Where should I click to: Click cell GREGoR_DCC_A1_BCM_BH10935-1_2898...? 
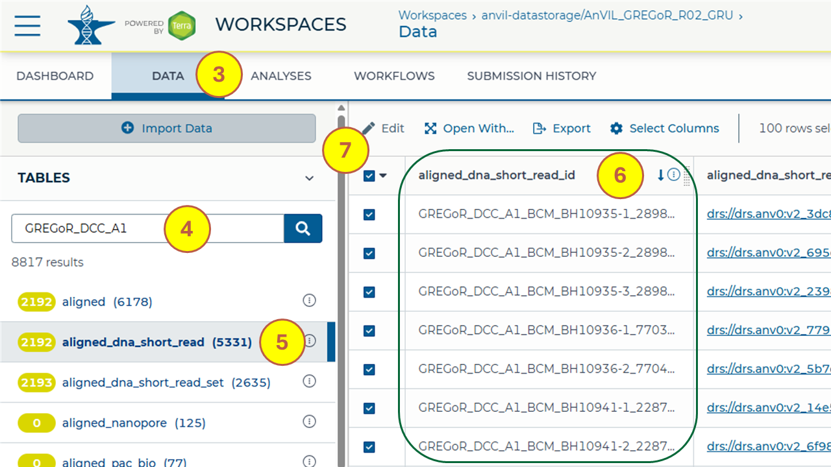point(547,215)
